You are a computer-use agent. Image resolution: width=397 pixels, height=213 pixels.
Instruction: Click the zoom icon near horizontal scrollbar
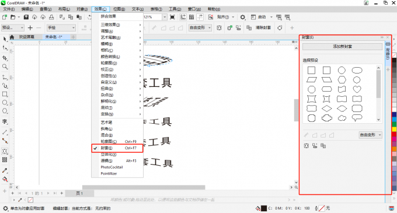(x=296, y=187)
